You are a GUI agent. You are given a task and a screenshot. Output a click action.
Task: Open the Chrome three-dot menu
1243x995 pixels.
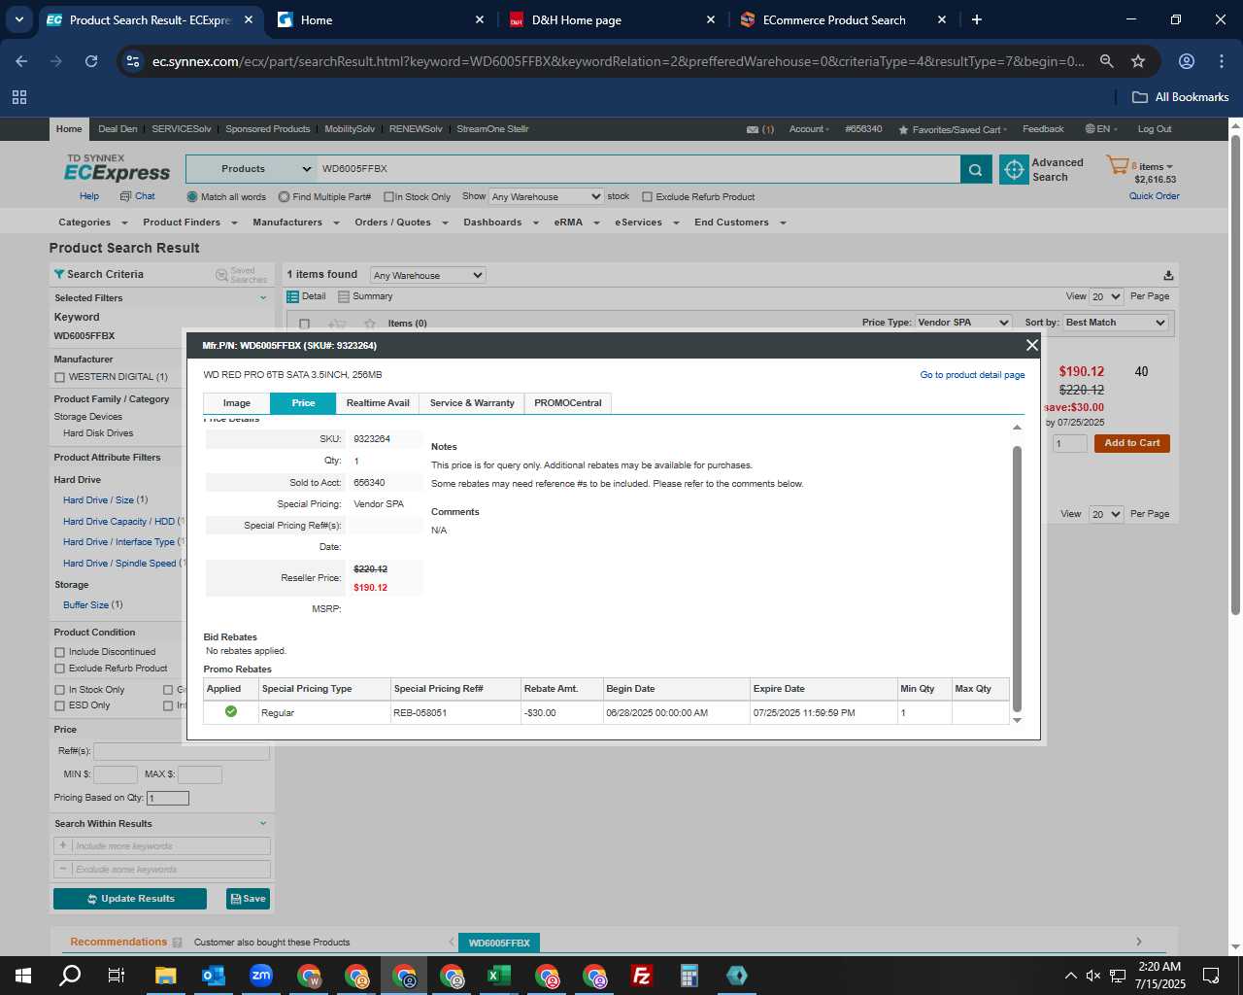point(1222,61)
